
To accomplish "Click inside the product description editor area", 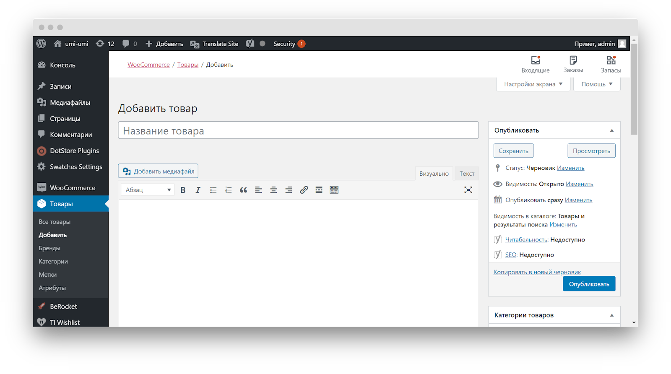I will point(298,263).
